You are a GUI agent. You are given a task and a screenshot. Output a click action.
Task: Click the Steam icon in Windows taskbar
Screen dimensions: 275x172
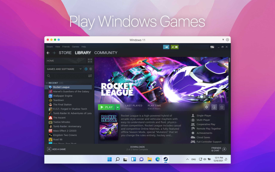click(x=166, y=159)
